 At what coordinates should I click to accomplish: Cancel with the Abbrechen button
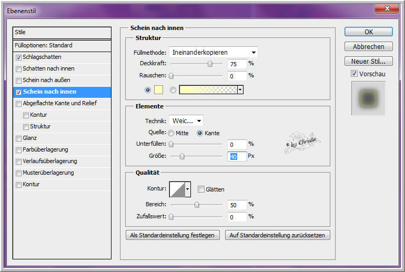point(369,46)
